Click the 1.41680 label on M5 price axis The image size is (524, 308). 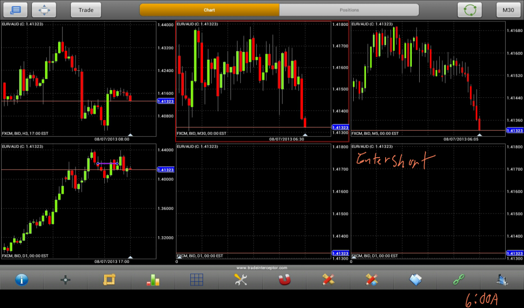(x=514, y=31)
